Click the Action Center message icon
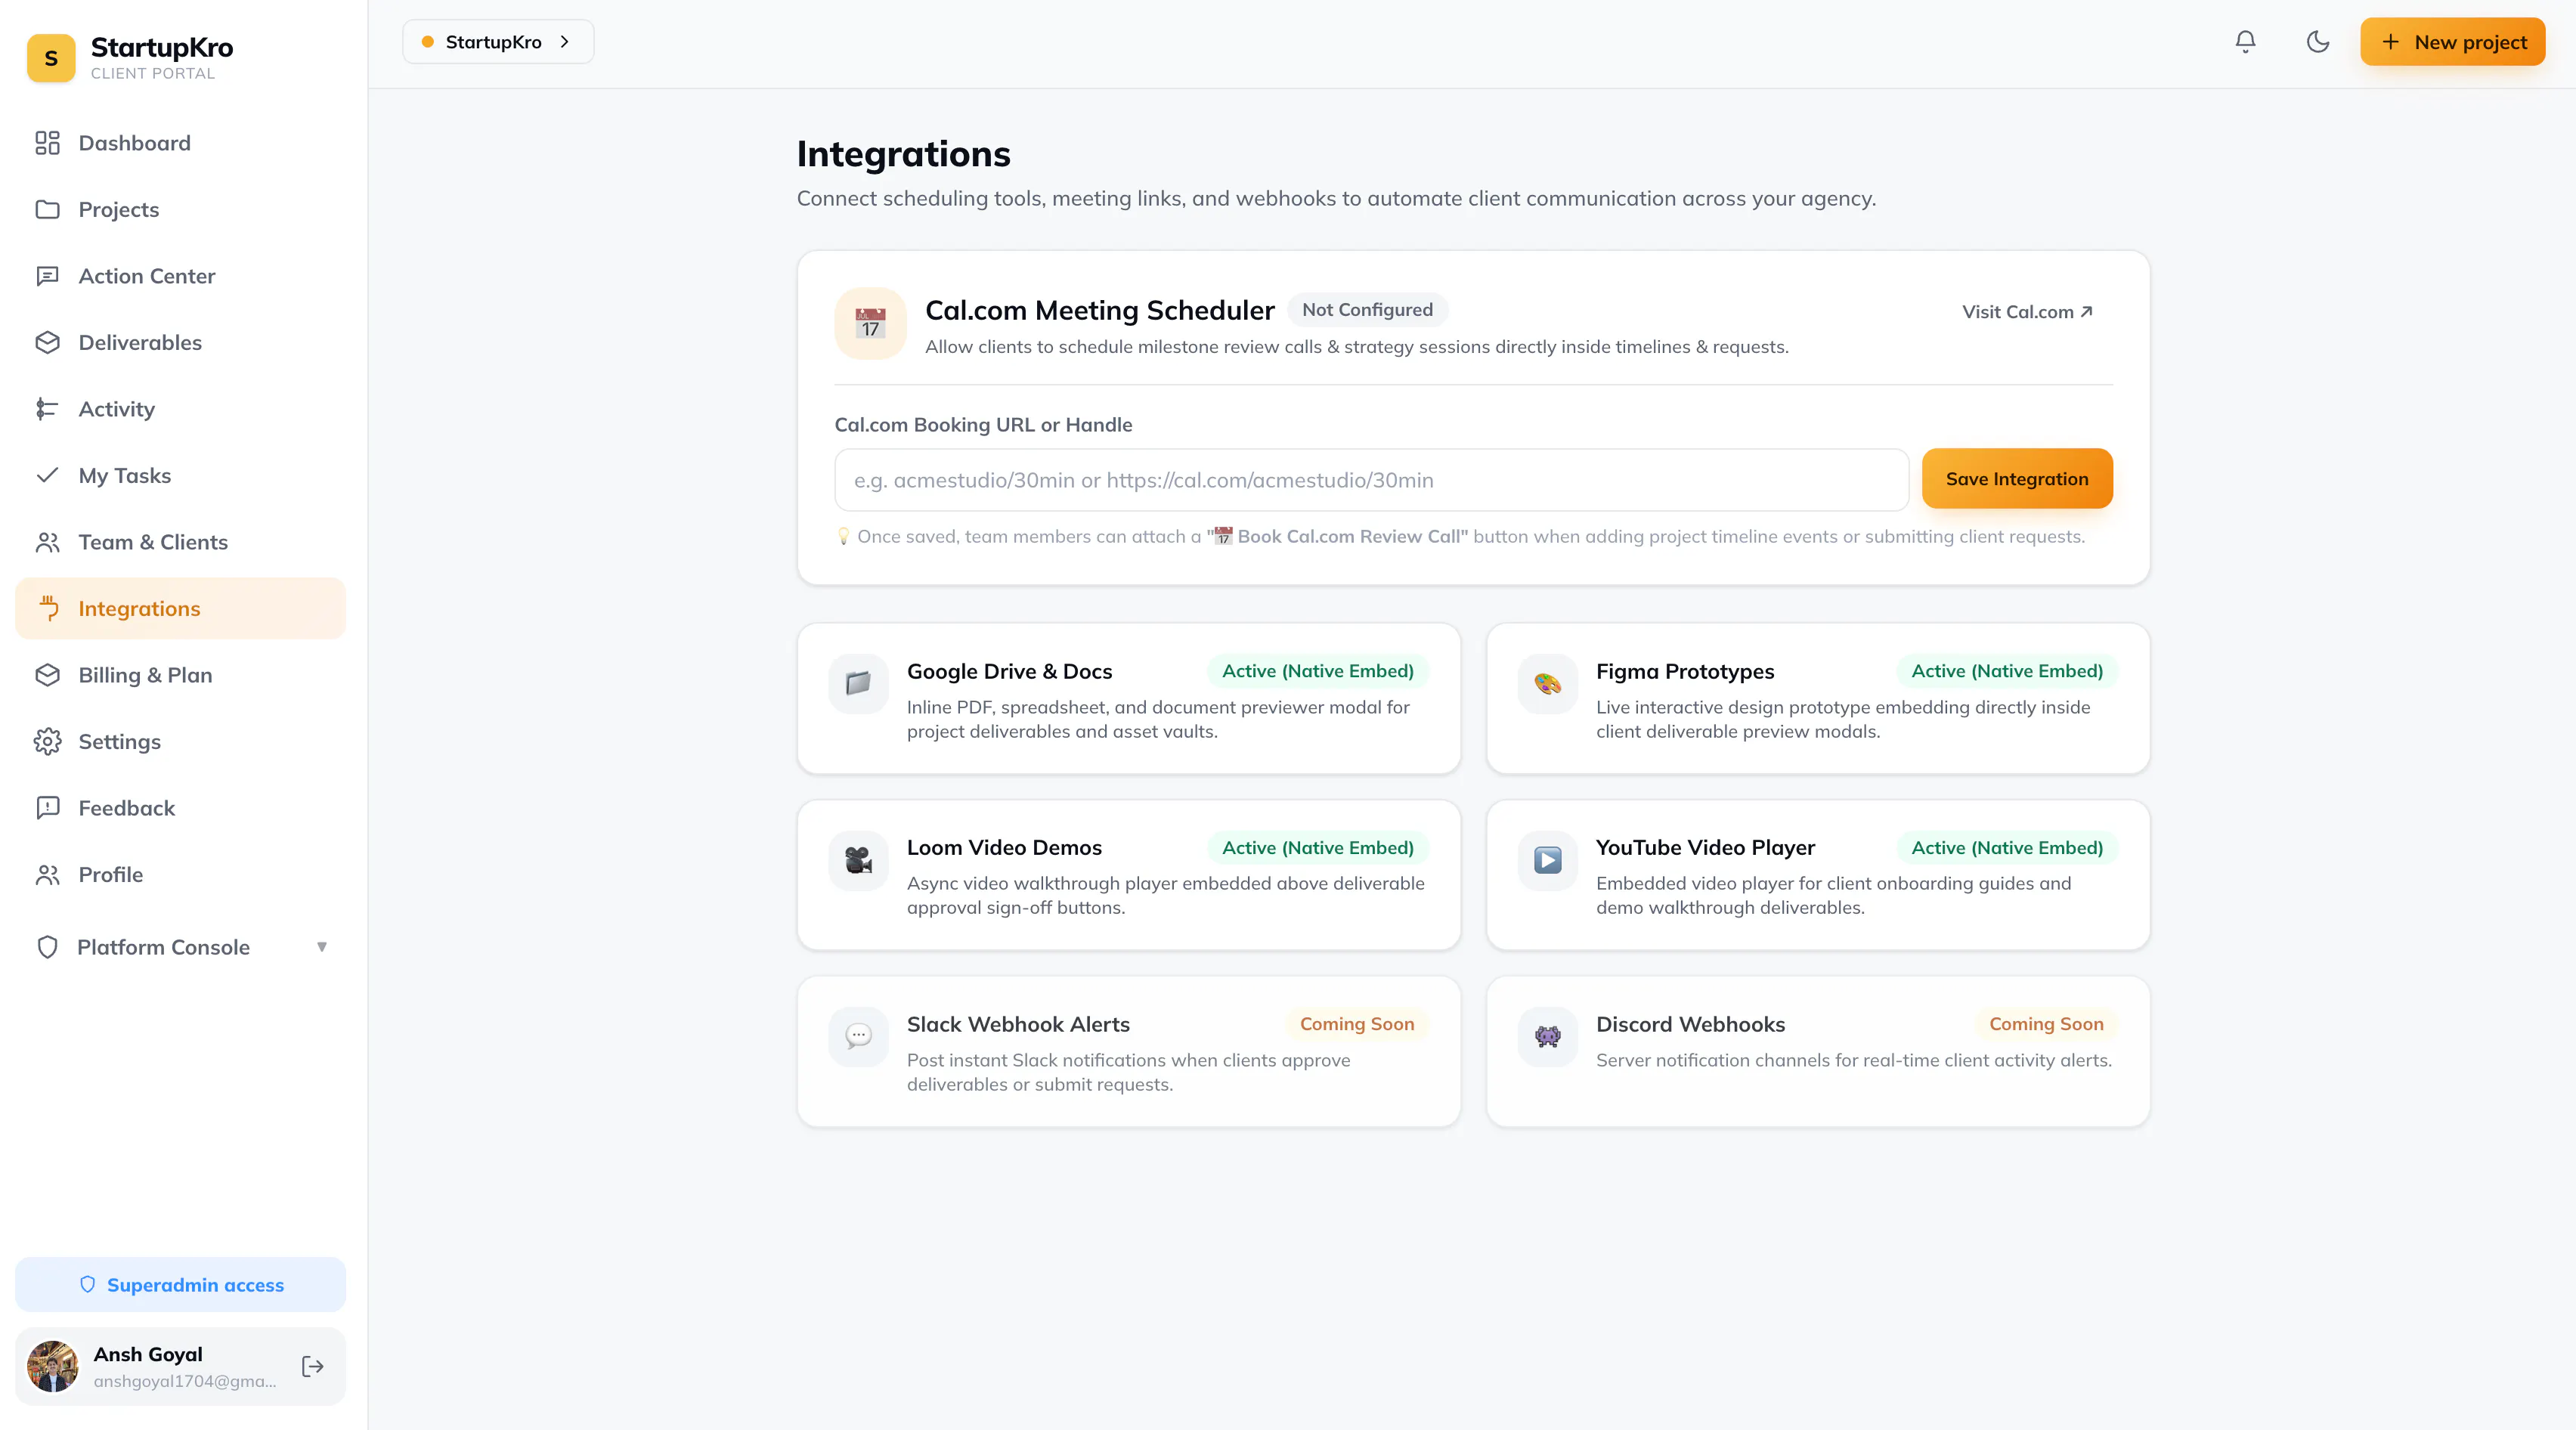 click(47, 276)
